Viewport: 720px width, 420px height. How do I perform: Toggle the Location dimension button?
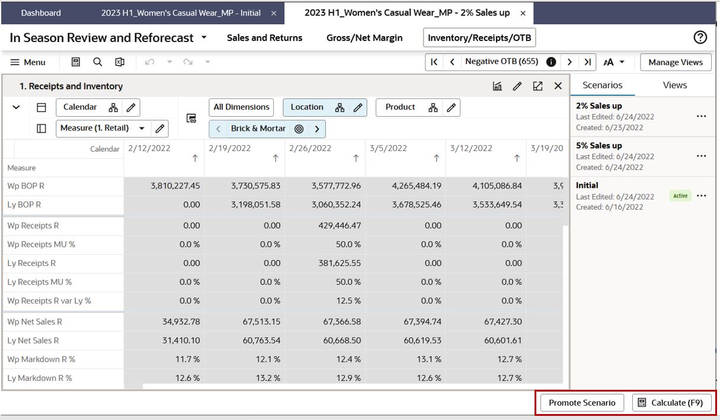tap(307, 107)
